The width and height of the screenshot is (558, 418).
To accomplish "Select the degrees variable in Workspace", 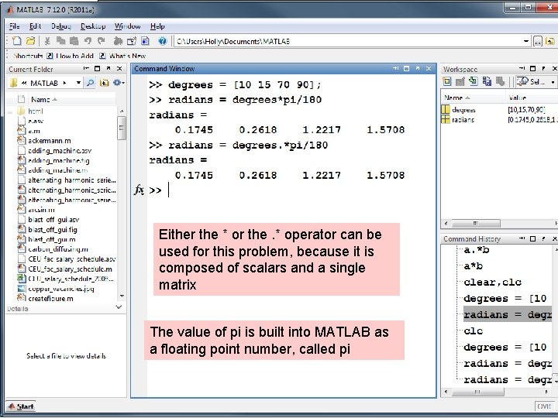I will [x=463, y=110].
